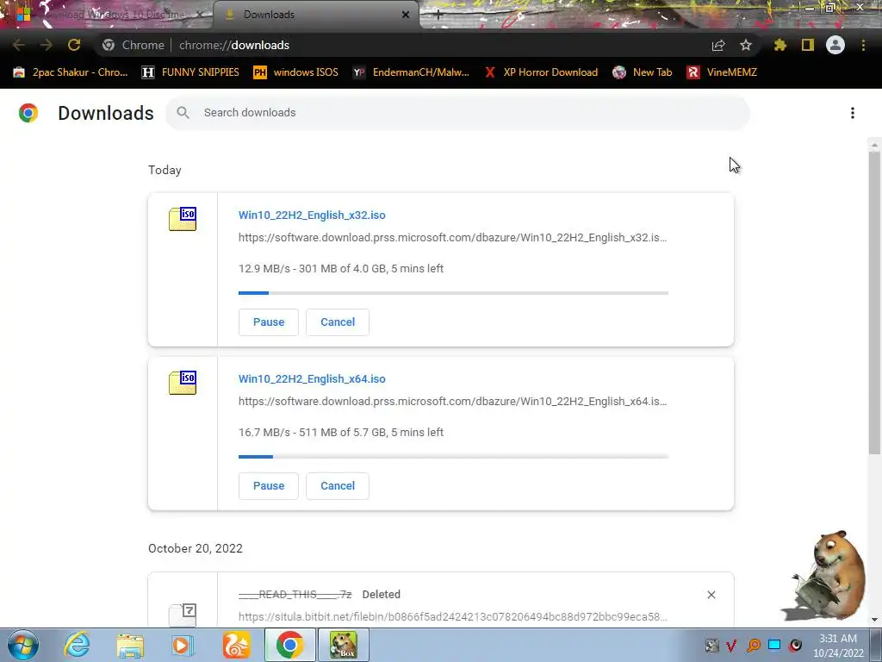Switch to the Download Windows 10 tab
This screenshot has height=662, width=882.
tap(115, 15)
